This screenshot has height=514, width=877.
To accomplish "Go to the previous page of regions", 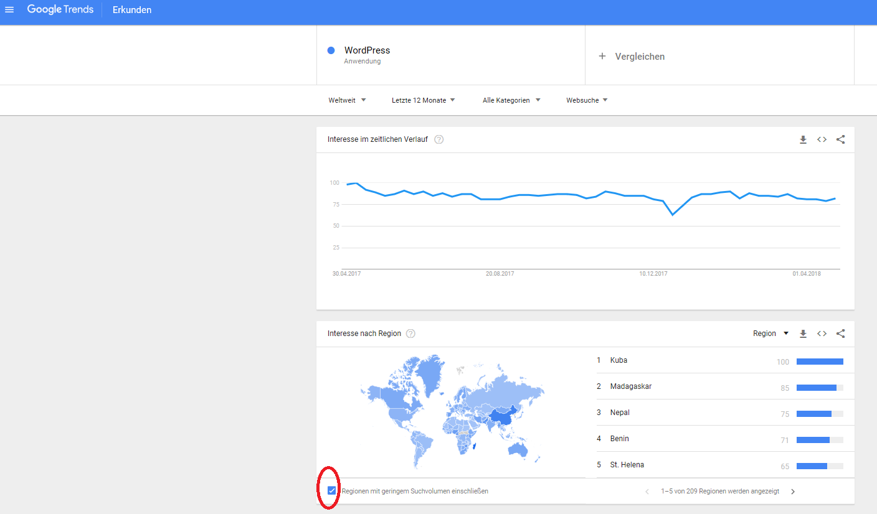I will [647, 492].
